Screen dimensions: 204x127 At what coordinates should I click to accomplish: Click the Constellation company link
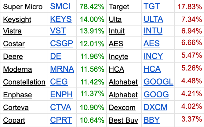[x=24, y=82]
